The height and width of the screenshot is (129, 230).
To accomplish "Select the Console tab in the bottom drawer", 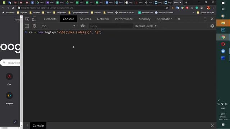I will [x=38, y=126].
